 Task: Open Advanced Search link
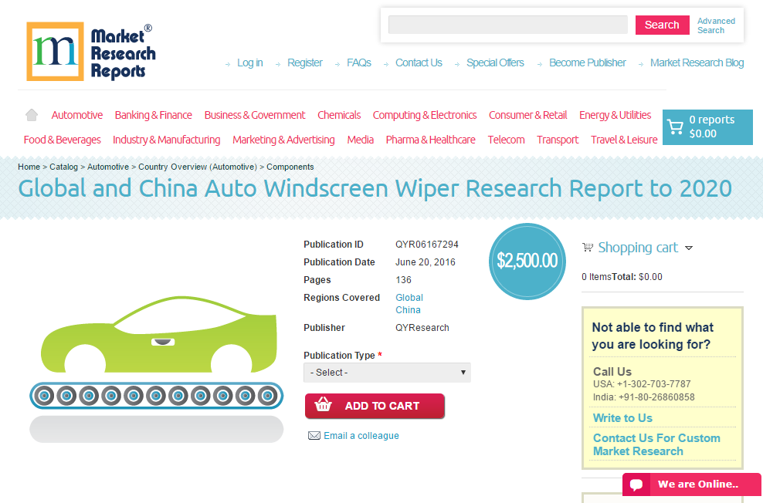point(716,25)
